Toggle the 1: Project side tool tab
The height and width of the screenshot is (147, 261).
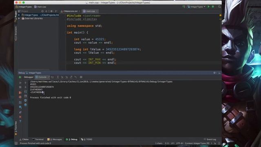coord(16,16)
